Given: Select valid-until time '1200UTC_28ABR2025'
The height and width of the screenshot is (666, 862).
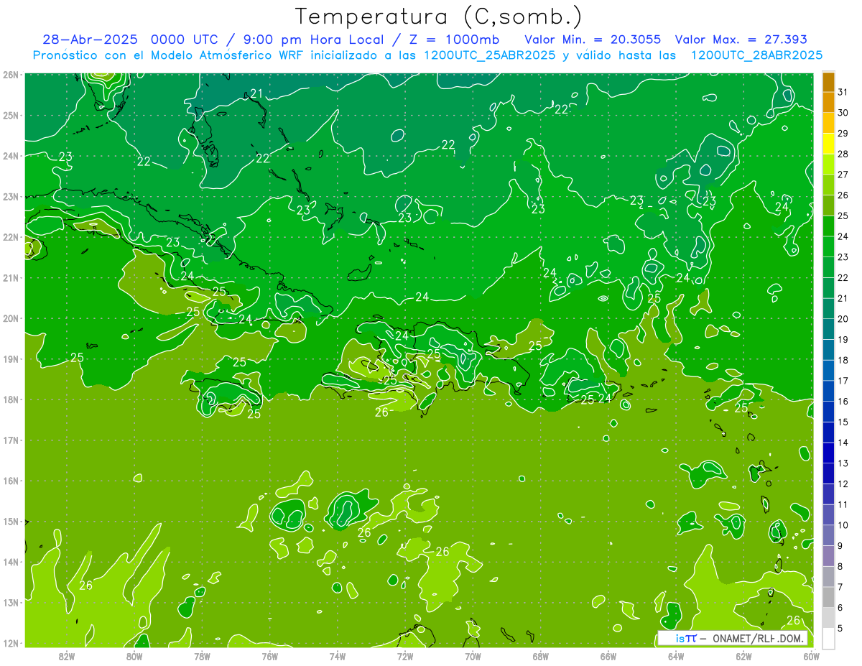Looking at the screenshot, I should tap(756, 55).
